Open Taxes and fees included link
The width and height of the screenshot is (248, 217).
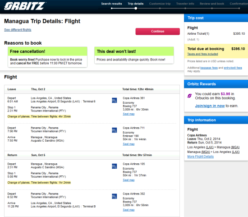point(202,54)
